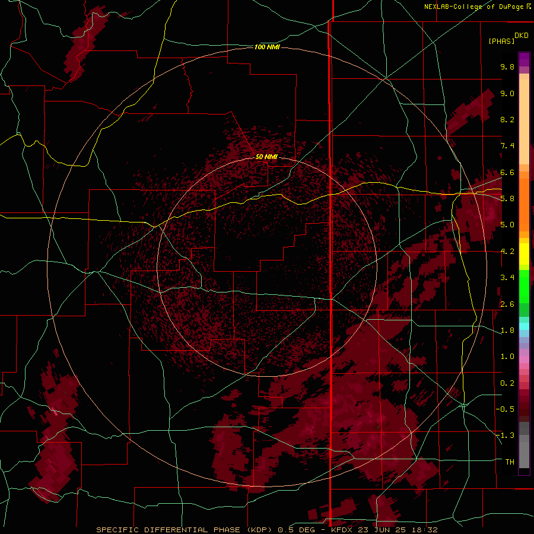Click the 2.6 value on color scale
Image resolution: width=534 pixels, height=534 pixels.
[507, 304]
